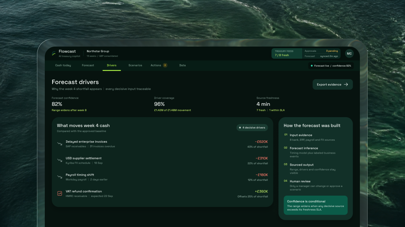The height and width of the screenshot is (227, 405).
Task: Open the Treasury feeds 7 / 8 fresh panel
Action: (287, 53)
